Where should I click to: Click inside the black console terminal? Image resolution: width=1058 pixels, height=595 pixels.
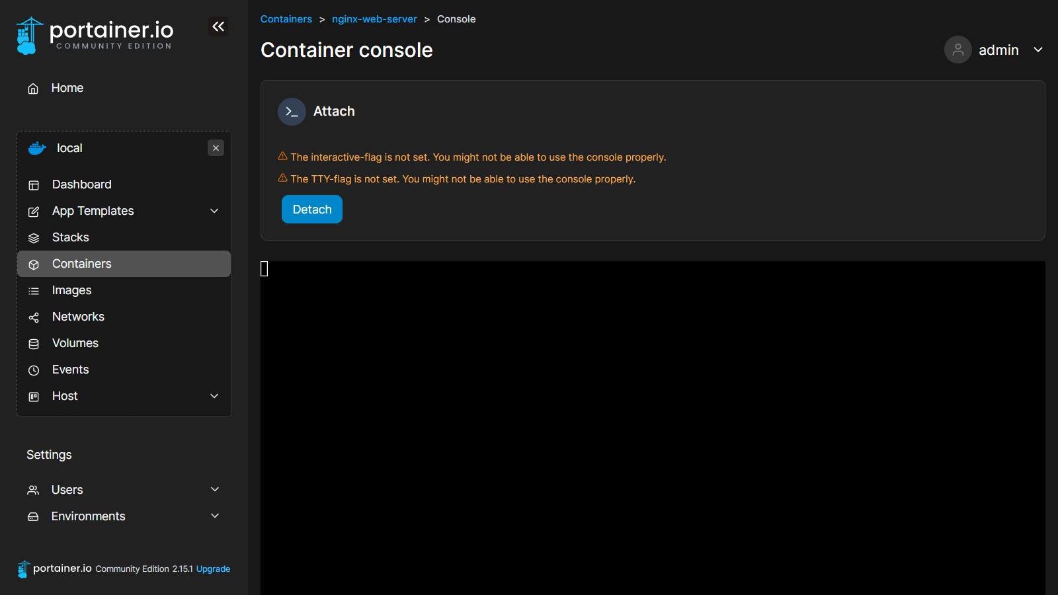click(x=653, y=423)
